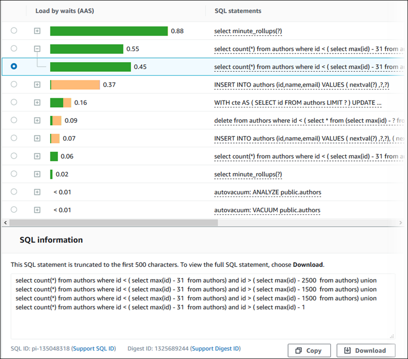Click the resize handle of the SQL text box
Image resolution: width=408 pixels, height=359 pixels.
(392, 336)
